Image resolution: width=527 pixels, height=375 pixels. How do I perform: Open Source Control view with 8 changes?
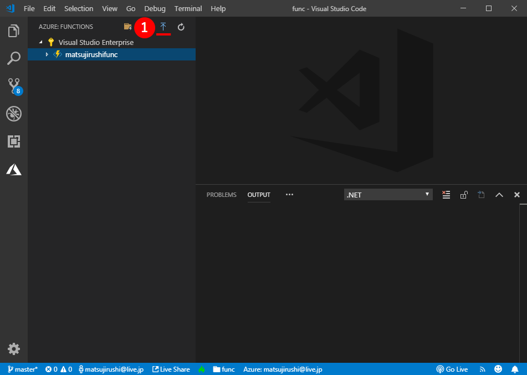coord(14,87)
